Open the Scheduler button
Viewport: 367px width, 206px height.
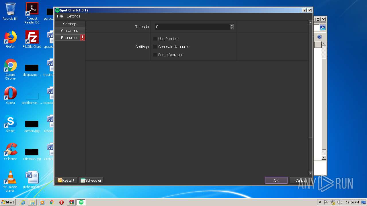[x=91, y=180]
